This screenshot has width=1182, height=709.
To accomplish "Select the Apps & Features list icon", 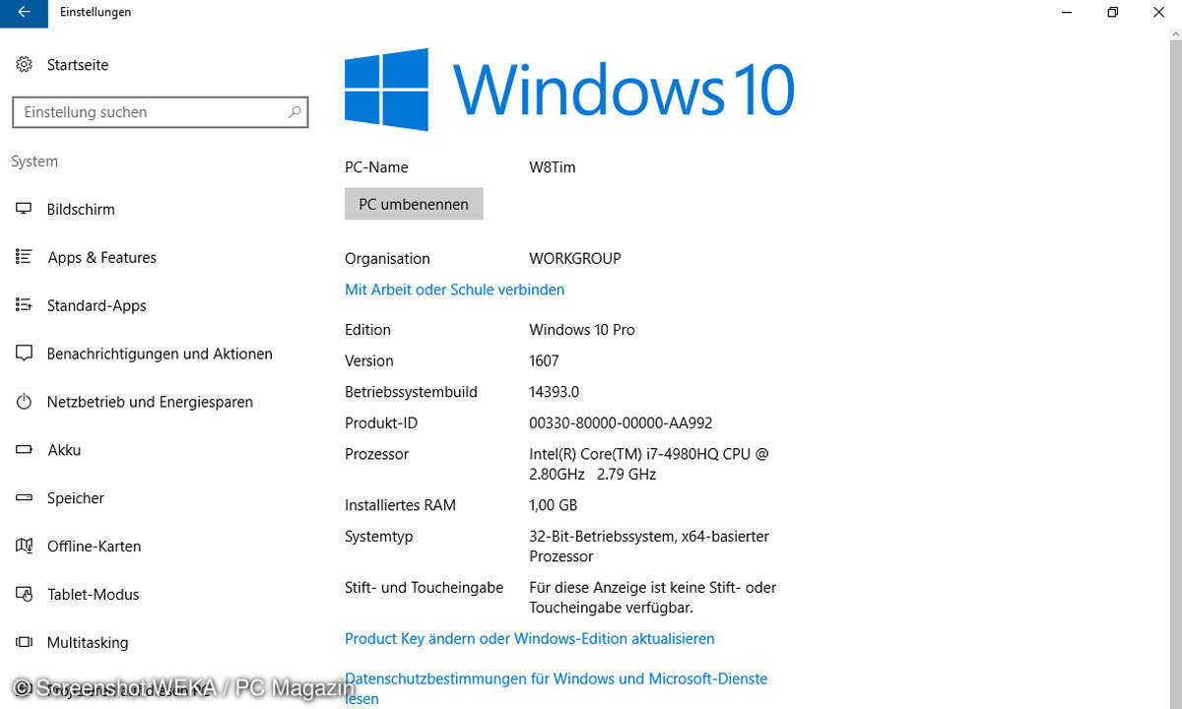I will click(x=25, y=257).
